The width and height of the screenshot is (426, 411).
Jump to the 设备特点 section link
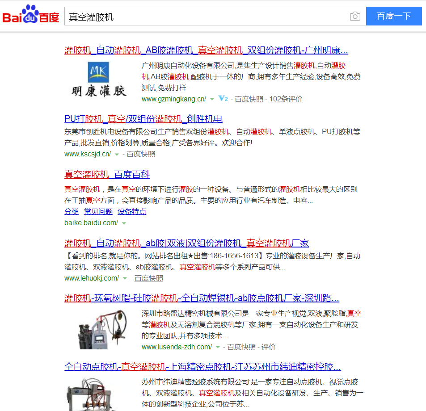pyautogui.click(x=132, y=212)
